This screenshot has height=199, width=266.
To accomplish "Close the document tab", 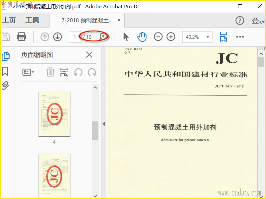I will 119,20.
